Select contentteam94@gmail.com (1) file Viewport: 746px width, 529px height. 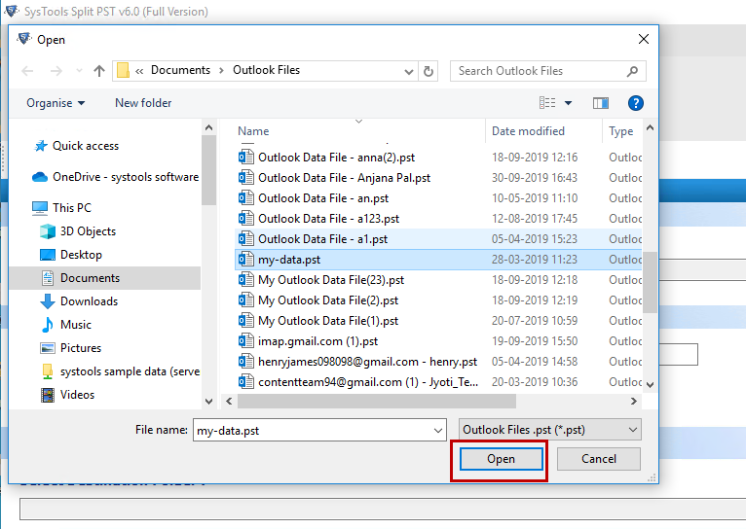(x=368, y=382)
